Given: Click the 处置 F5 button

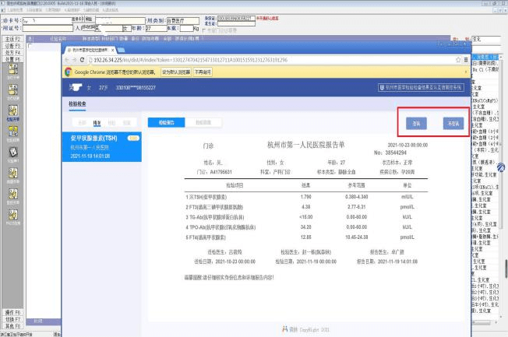Looking at the screenshot, I should point(12,59).
